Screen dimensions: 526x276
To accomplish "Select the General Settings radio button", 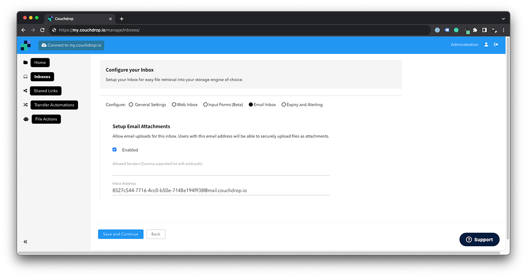I will [x=131, y=105].
